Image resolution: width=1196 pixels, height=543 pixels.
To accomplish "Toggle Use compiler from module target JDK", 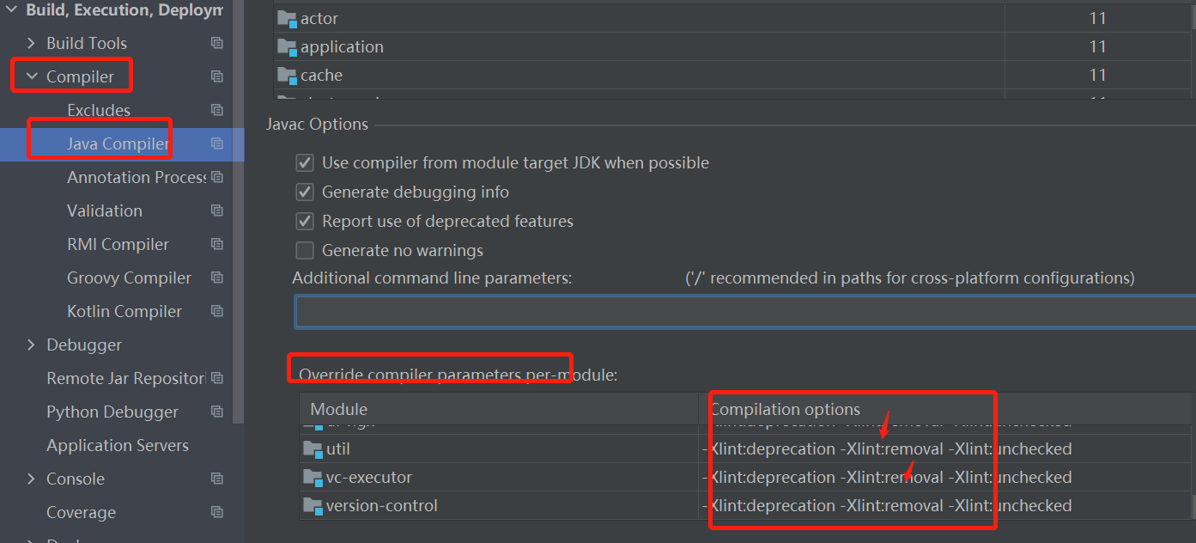I will [x=304, y=162].
